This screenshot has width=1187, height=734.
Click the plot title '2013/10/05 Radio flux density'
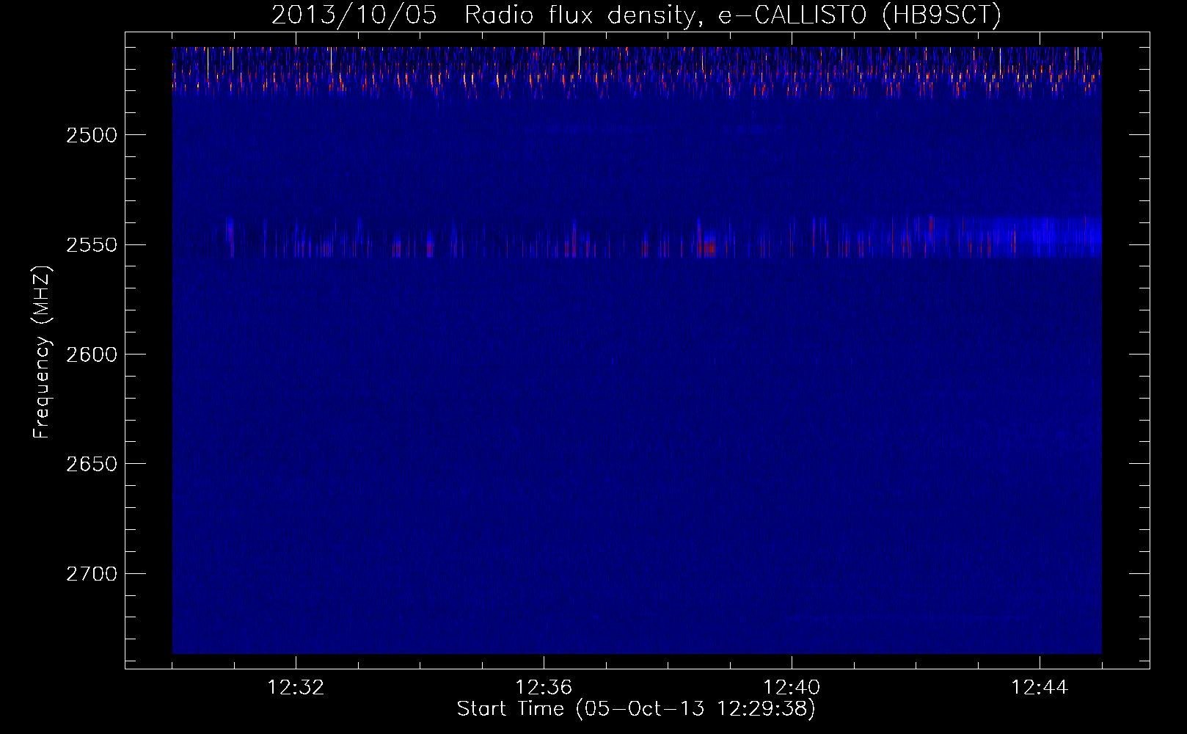tap(636, 15)
